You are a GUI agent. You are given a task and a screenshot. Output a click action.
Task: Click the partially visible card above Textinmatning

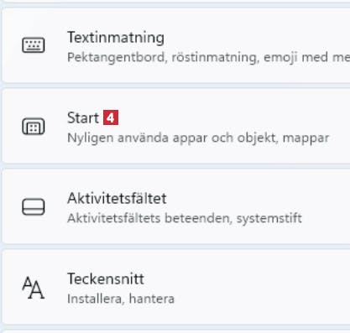pyautogui.click(x=176, y=1)
